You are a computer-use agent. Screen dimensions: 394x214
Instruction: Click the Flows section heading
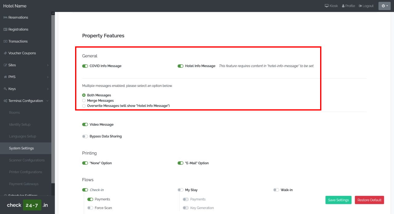coord(88,180)
